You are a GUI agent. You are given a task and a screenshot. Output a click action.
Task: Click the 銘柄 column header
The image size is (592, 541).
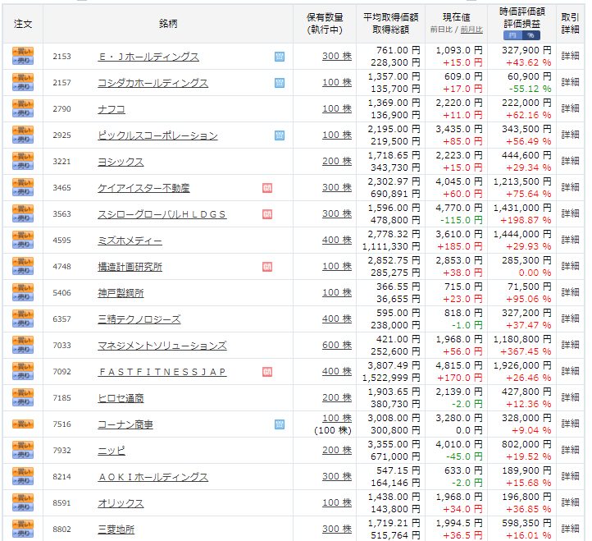(168, 24)
